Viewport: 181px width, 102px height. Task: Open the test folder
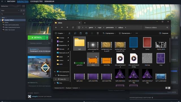pos(79,43)
